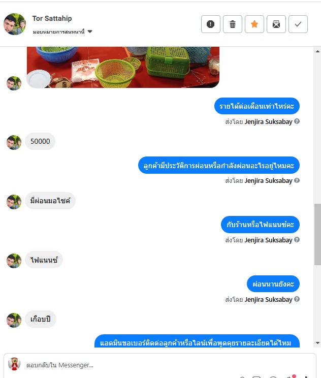Click the scrollbar up arrow
This screenshot has width=321, height=378.
tap(317, 51)
